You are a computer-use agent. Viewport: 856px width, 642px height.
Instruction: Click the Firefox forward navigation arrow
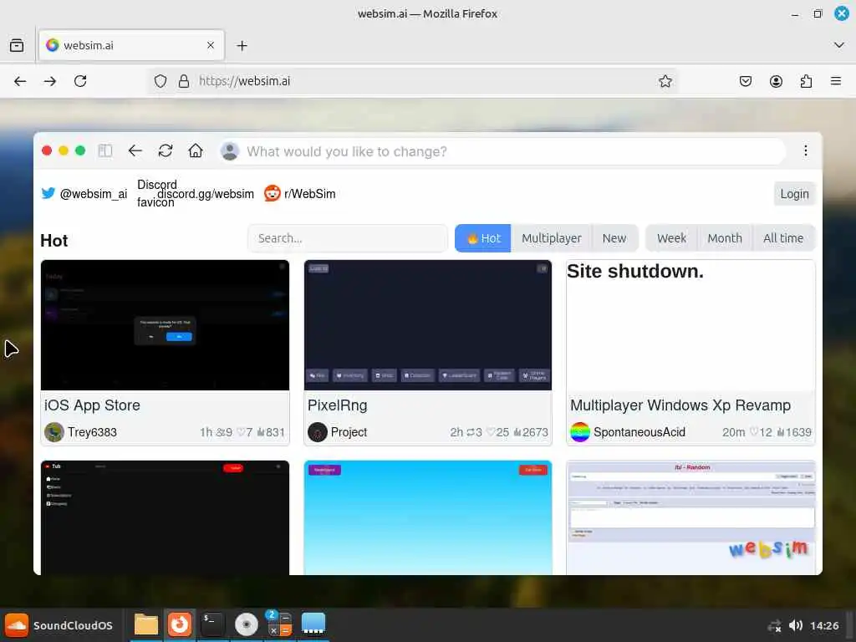[49, 81]
